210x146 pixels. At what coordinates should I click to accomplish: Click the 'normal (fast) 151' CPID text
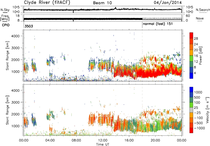(158, 24)
